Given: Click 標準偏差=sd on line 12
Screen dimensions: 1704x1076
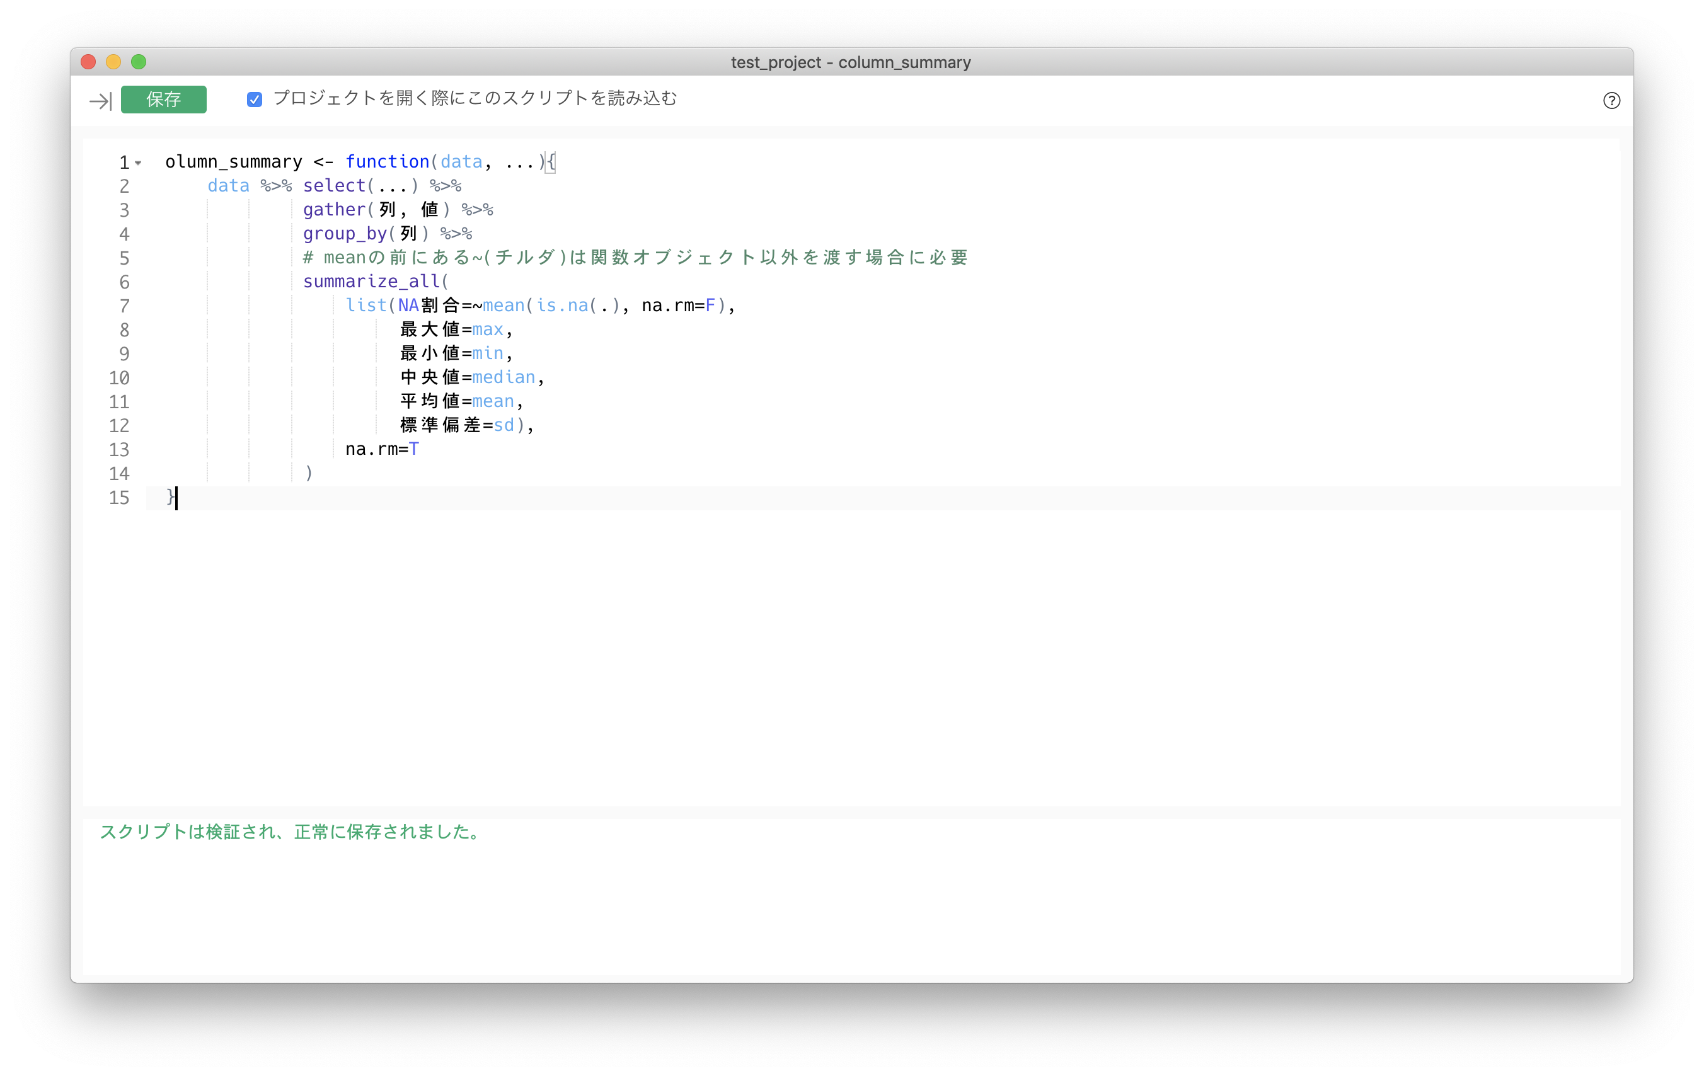Looking at the screenshot, I should pos(457,425).
